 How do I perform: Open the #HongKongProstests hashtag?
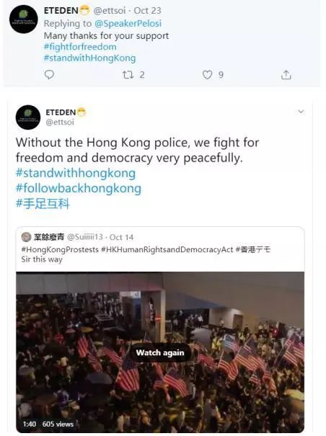60,249
